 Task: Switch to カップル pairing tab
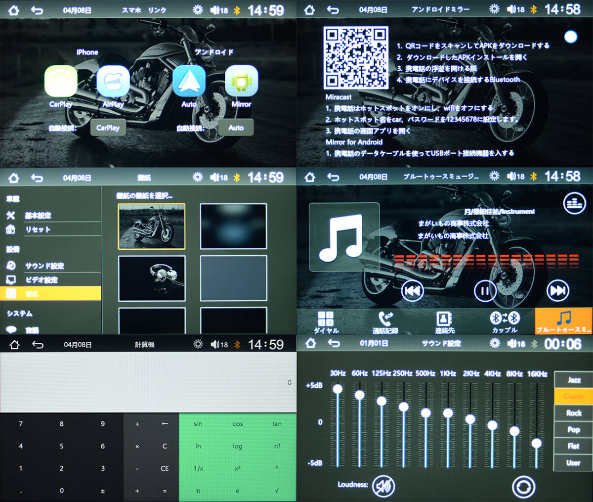[x=505, y=321]
